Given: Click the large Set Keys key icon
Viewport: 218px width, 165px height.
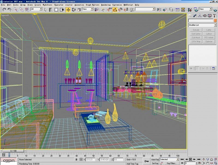Looking at the screenshot, I should [147, 161].
